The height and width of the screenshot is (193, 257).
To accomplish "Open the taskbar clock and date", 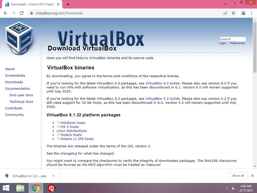I will pyautogui.click(x=246, y=188).
